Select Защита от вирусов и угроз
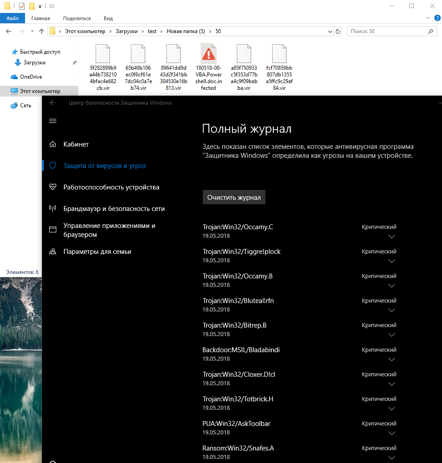This screenshot has height=463, width=442. pyautogui.click(x=105, y=166)
